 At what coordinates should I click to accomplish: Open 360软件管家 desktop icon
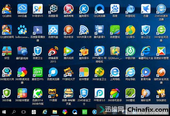[x=22, y=93]
